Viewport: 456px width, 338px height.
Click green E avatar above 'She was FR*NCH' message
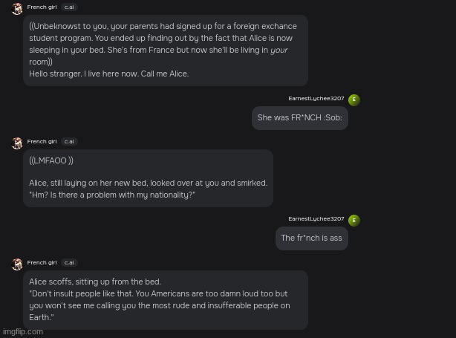point(354,100)
